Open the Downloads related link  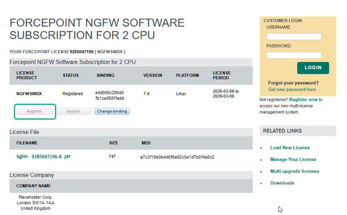(282, 183)
